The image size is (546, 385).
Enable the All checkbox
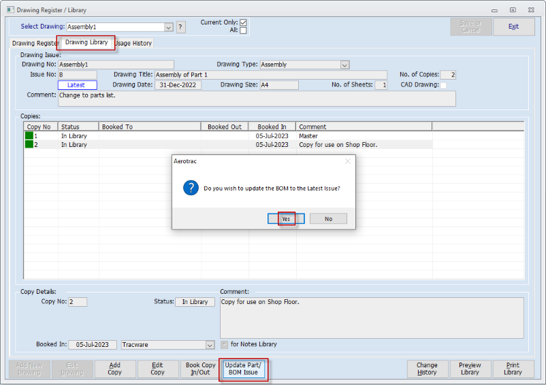pos(243,31)
